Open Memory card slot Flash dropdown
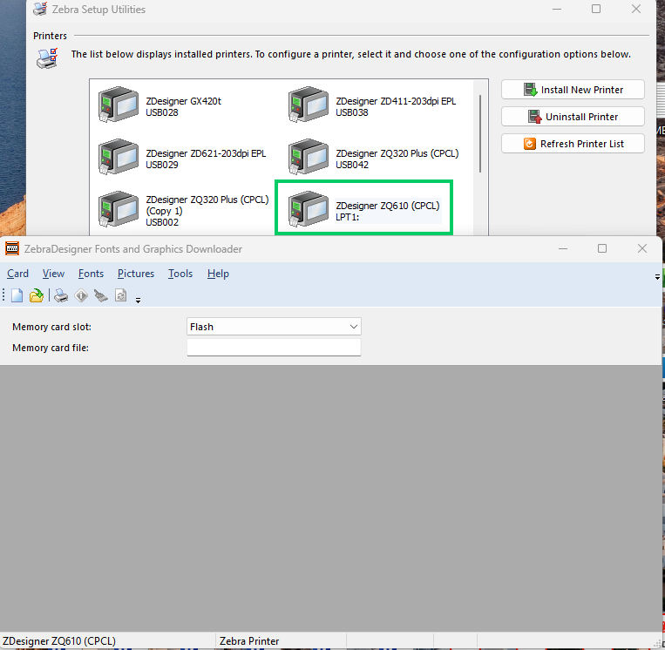 pyautogui.click(x=274, y=327)
